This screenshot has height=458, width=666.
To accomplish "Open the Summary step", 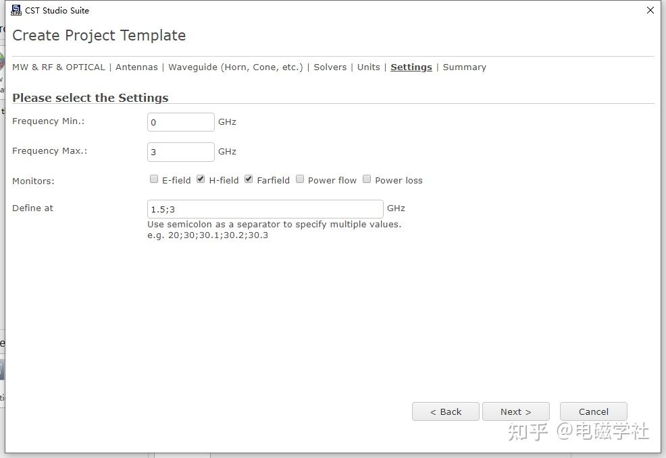I will pos(465,67).
